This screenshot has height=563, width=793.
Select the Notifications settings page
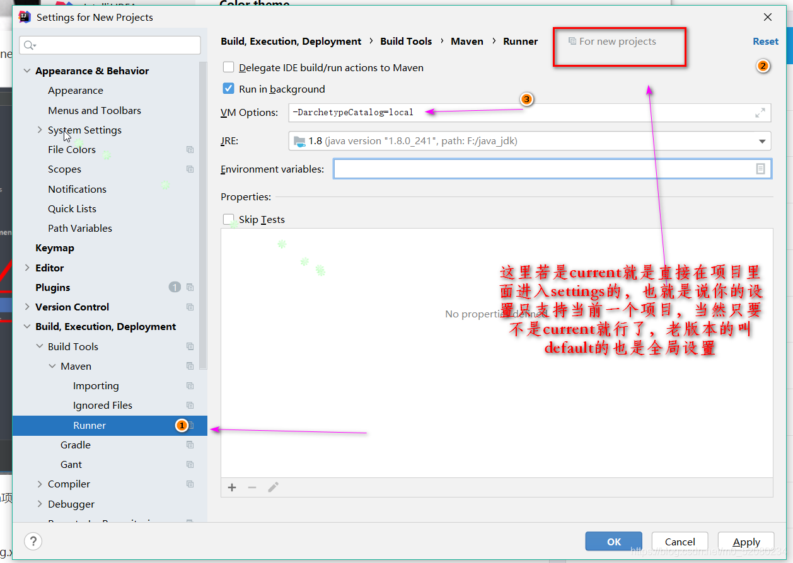(77, 189)
